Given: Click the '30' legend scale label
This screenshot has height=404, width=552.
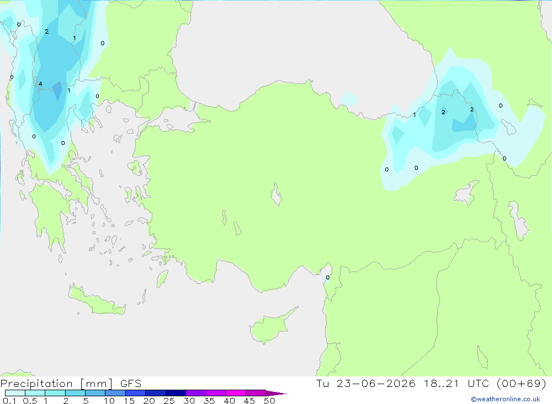Looking at the screenshot, I should [189, 401].
